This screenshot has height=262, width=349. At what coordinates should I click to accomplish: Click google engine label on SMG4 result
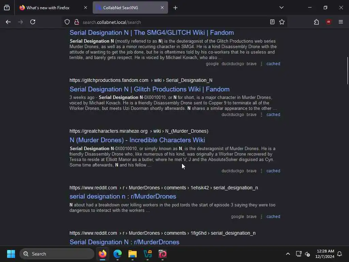[212, 64]
